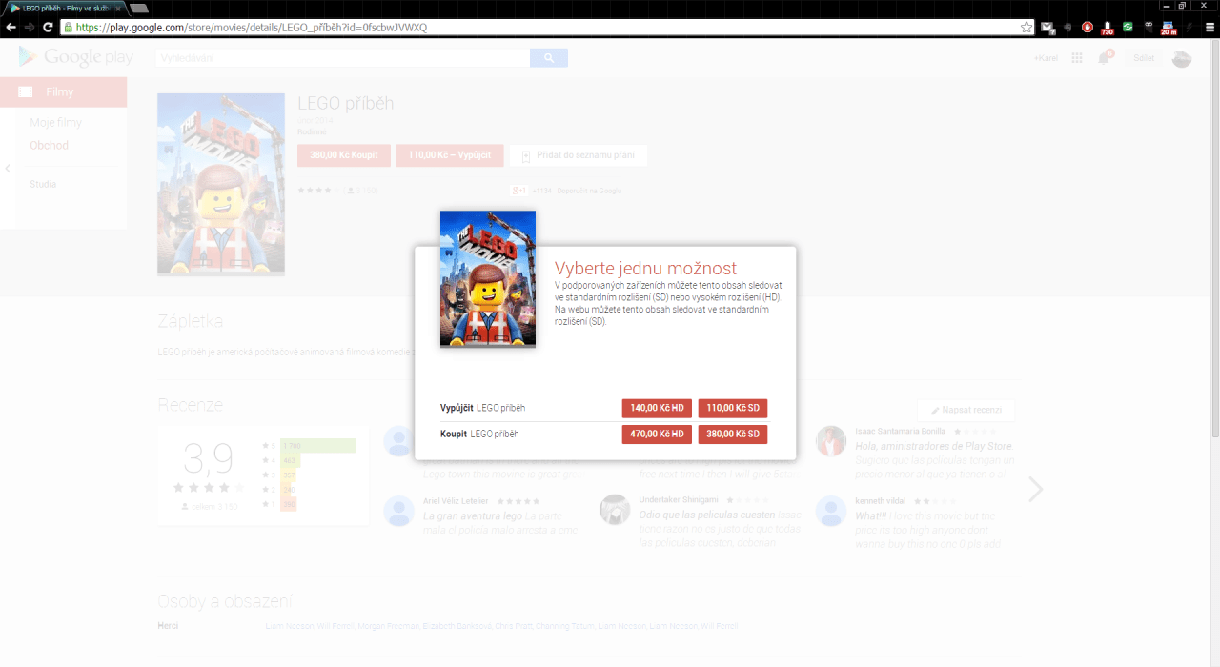Viewport: 1220px width, 667px height.
Task: Open Moje filmy in the sidebar
Action: 56,122
